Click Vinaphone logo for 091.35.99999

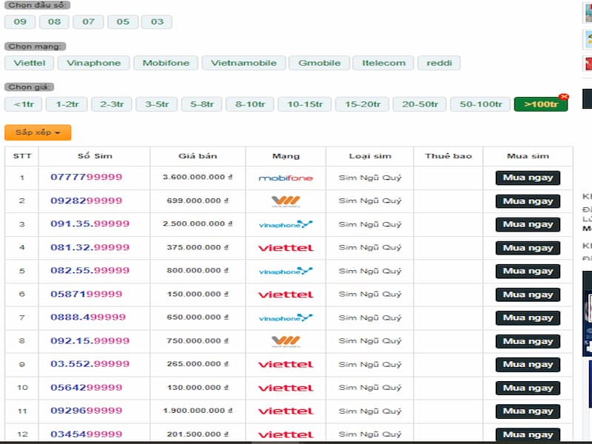pyautogui.click(x=286, y=224)
